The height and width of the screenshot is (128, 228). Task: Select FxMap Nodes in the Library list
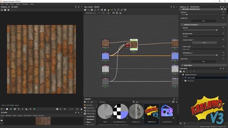(x=91, y=114)
